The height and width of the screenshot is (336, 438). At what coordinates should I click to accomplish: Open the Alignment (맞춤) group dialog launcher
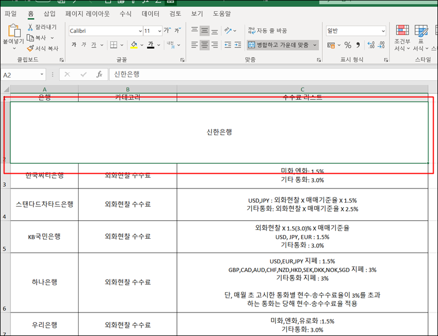(x=319, y=60)
